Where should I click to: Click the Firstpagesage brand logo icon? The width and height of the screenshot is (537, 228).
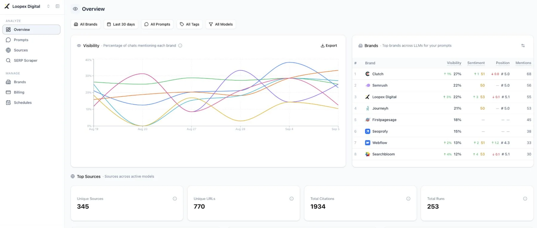368,120
